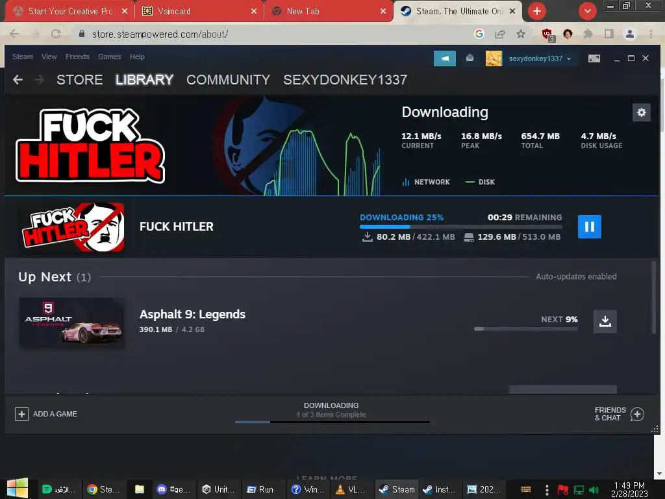This screenshot has height=499, width=665.
Task: Open the SEXYDONKEY1337 profile section
Action: 345,80
